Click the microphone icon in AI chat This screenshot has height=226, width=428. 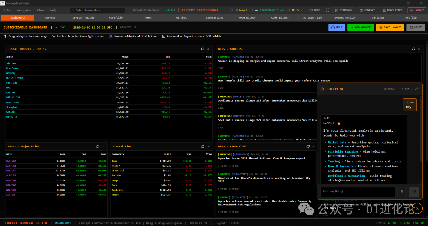pyautogui.click(x=402, y=192)
